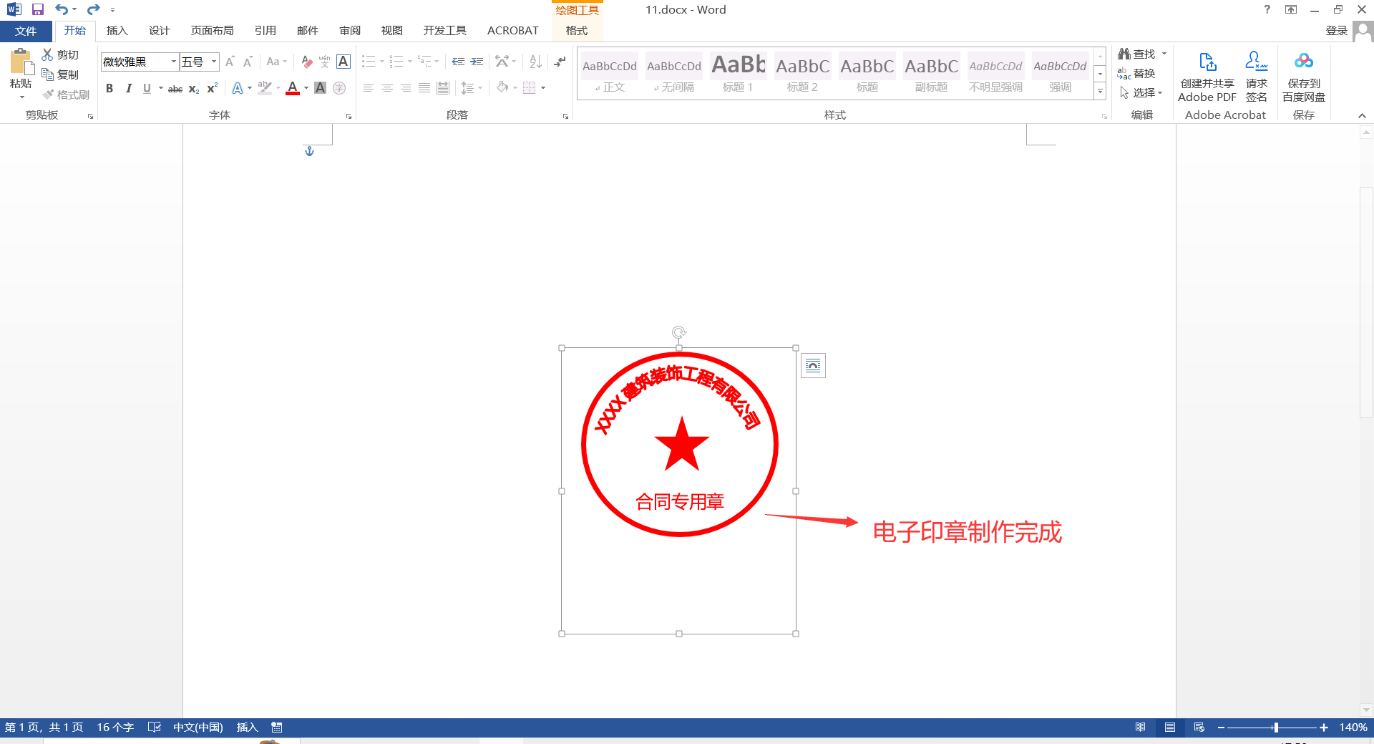This screenshot has height=744, width=1374.
Task: Toggle bold formatting
Action: click(x=109, y=88)
